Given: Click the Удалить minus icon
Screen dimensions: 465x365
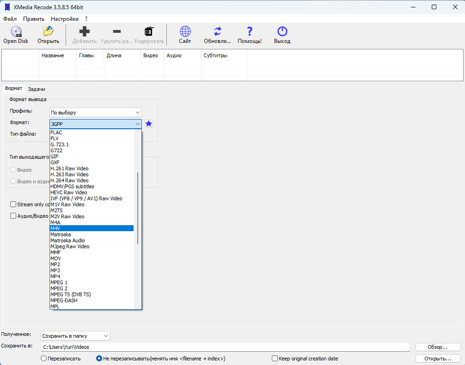Looking at the screenshot, I should coord(117,31).
